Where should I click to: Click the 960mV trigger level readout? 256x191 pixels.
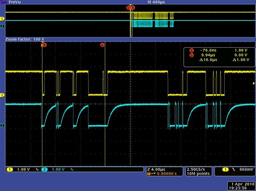click(x=246, y=169)
